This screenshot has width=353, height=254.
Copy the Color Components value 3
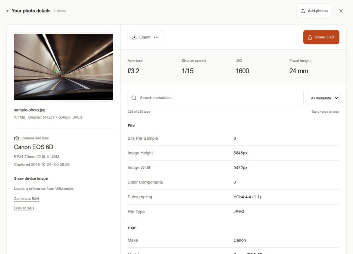(x=234, y=182)
